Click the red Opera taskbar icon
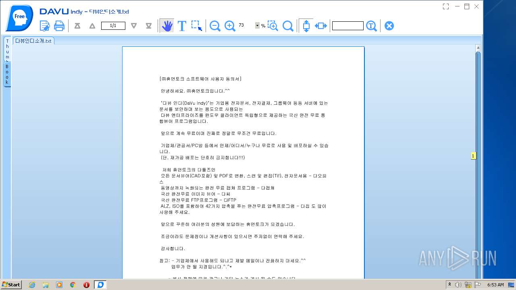The width and height of the screenshot is (516, 290). 86,285
